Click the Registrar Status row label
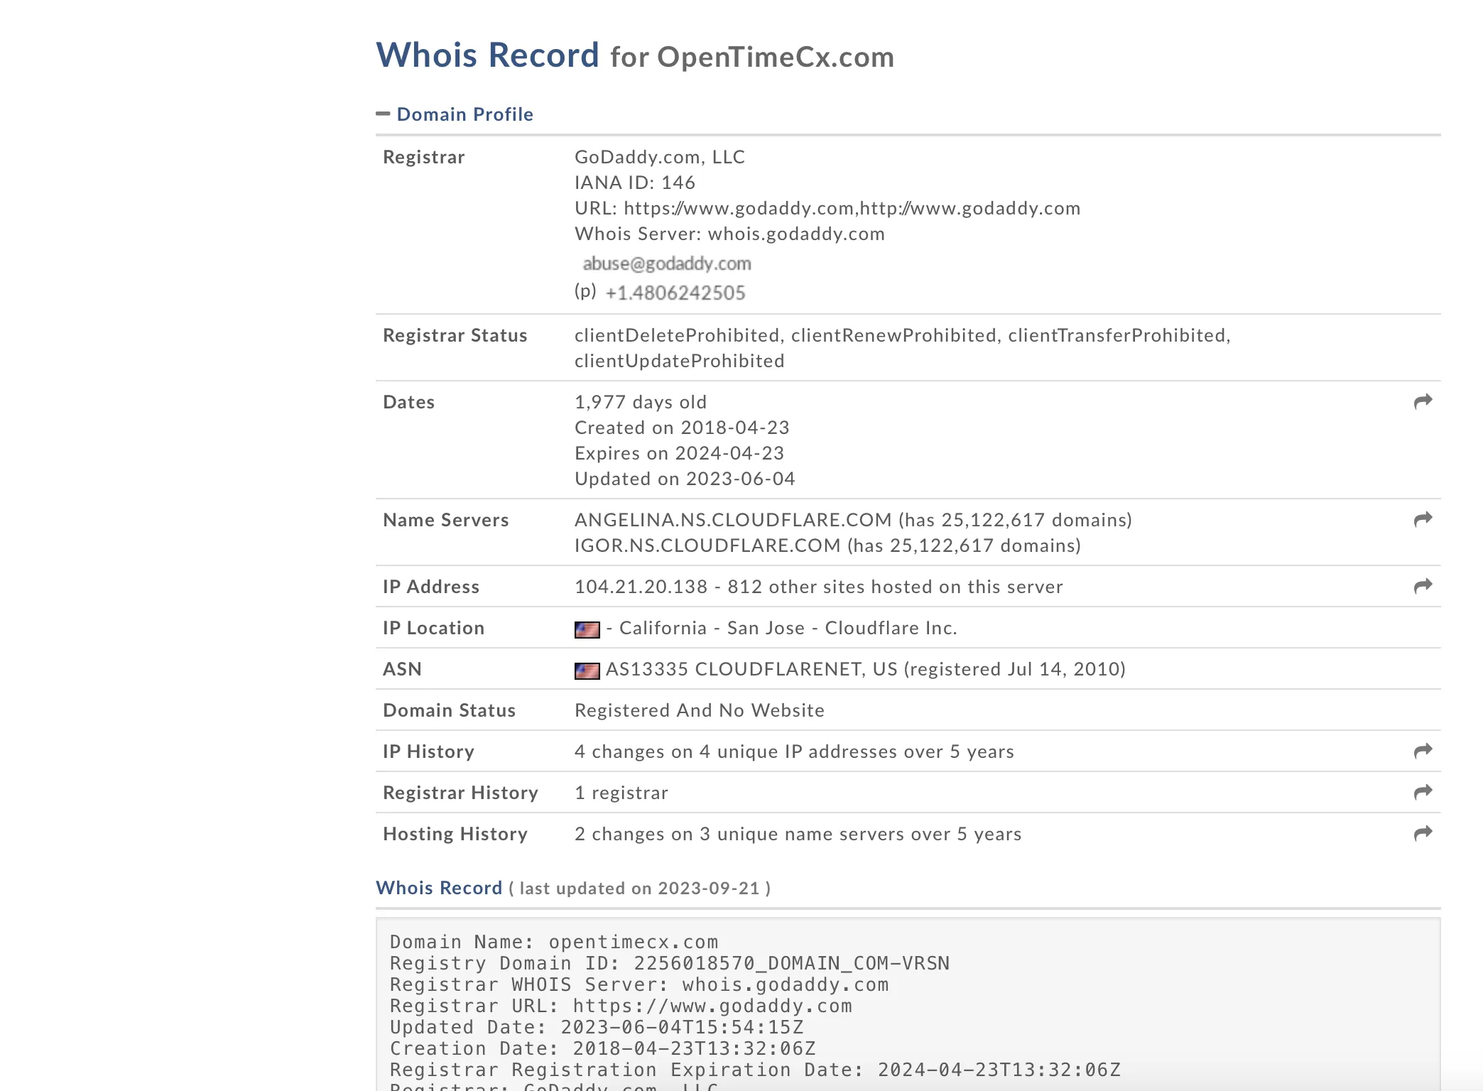The height and width of the screenshot is (1091, 1483). (x=455, y=335)
